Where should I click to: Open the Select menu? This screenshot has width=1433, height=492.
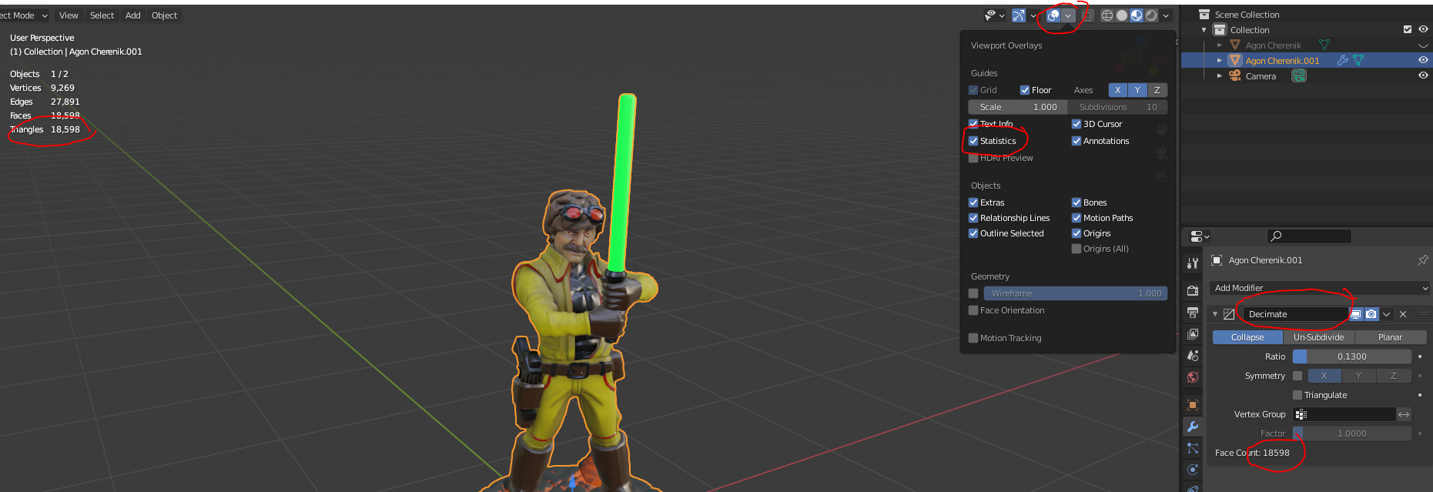pos(102,15)
